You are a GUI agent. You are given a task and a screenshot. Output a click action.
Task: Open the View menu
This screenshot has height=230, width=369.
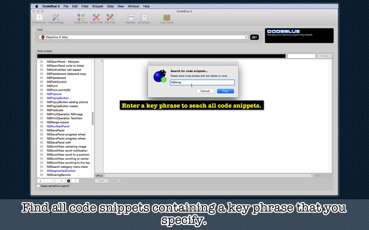pyautogui.click(x=120, y=6)
